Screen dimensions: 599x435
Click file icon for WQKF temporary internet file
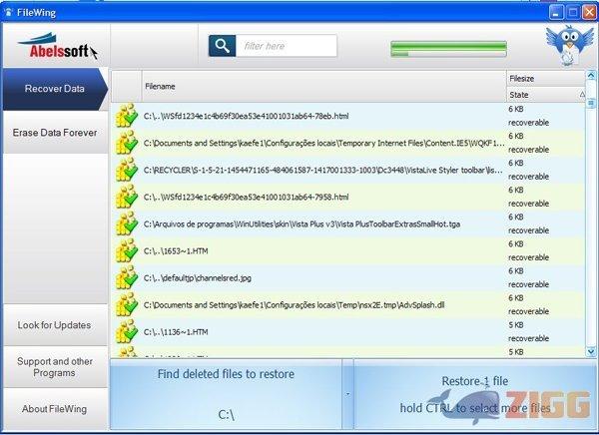(x=126, y=143)
